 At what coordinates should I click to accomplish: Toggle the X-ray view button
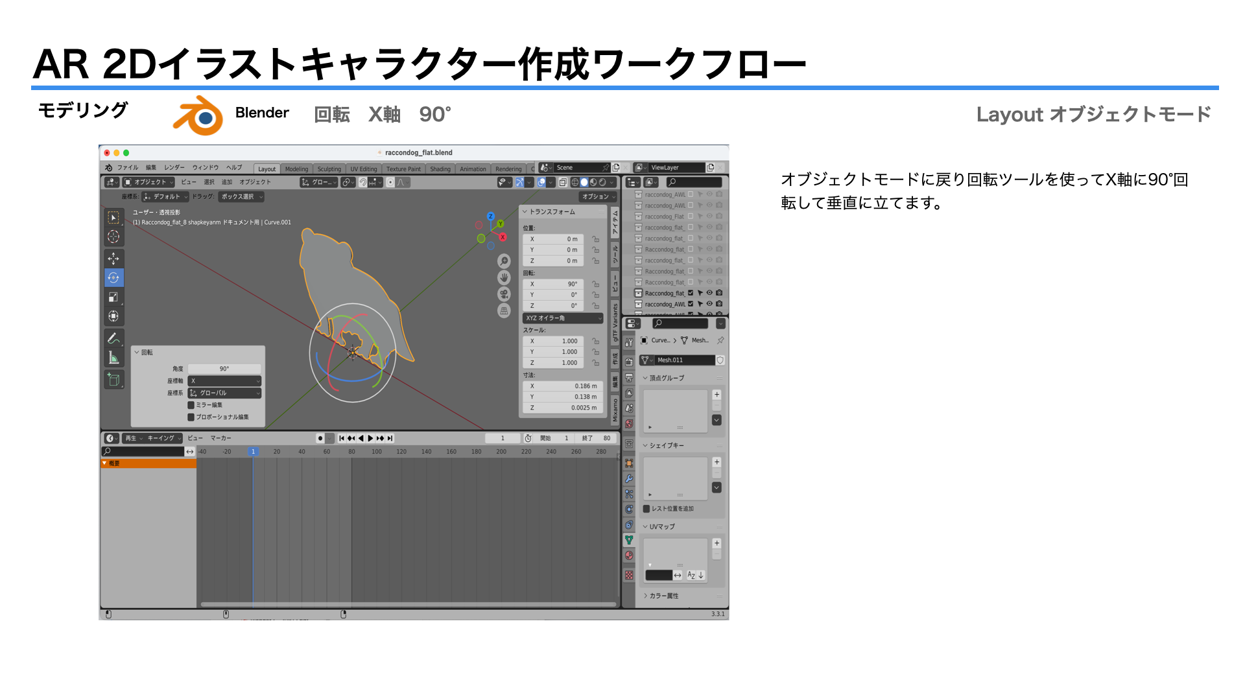click(x=563, y=183)
